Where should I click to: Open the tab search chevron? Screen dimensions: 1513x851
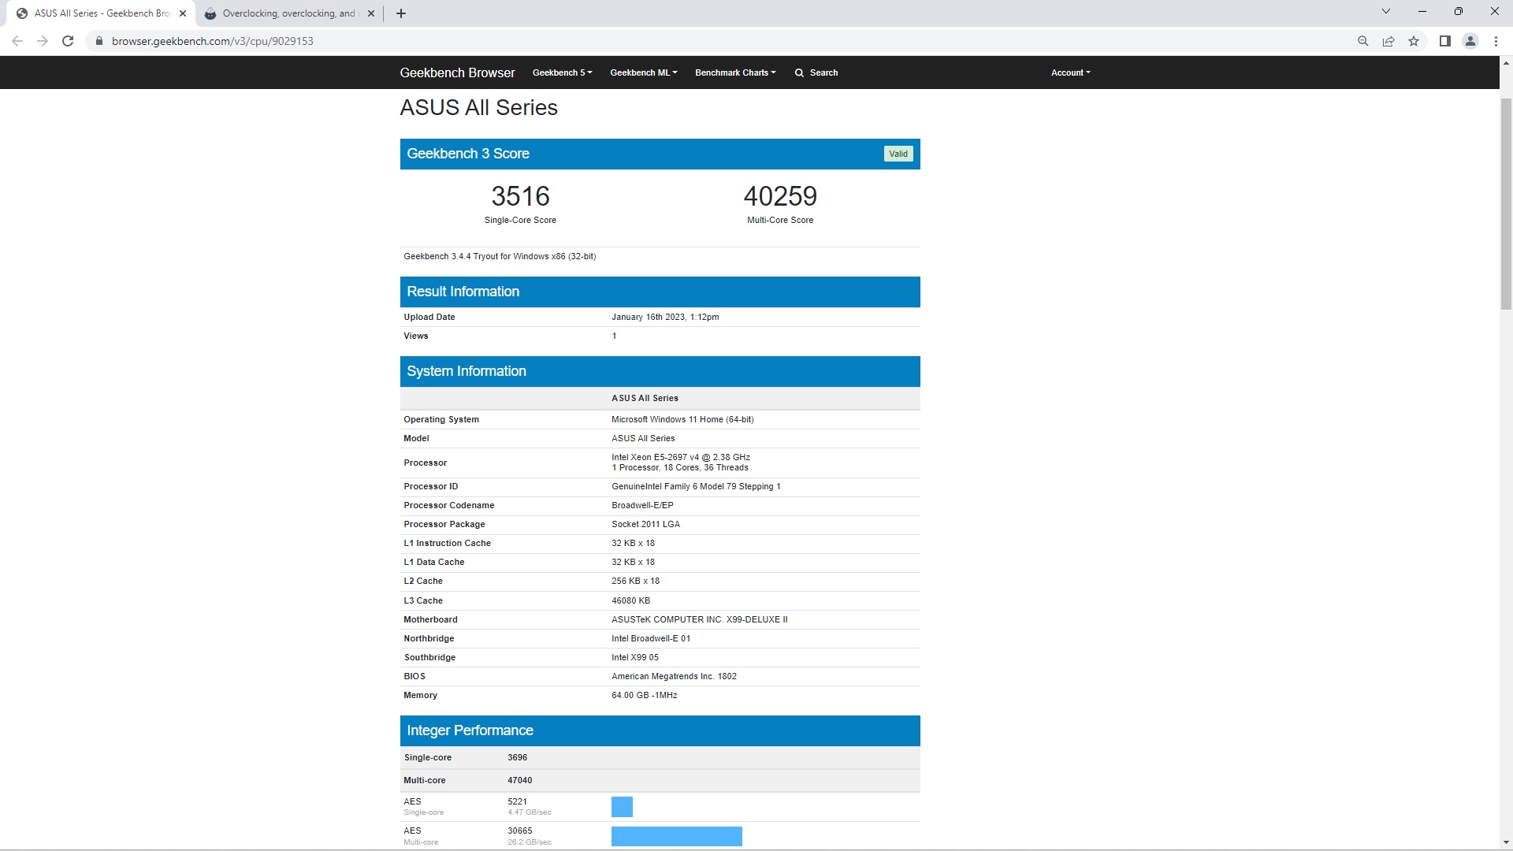click(1386, 11)
